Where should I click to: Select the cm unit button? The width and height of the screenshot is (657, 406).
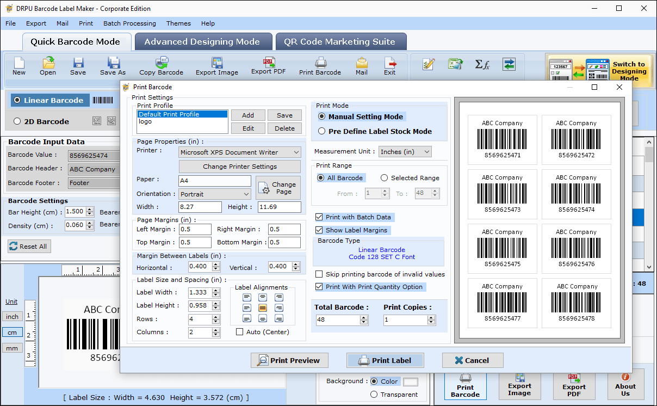coord(12,333)
